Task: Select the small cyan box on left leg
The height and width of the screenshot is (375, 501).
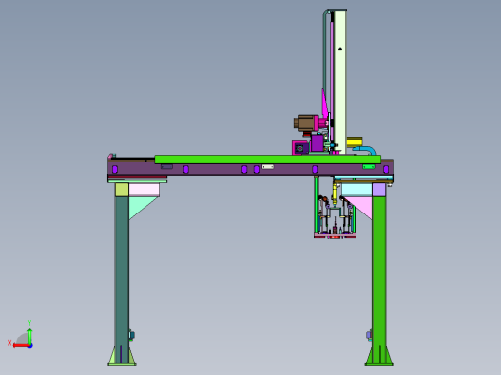Action: (132, 336)
